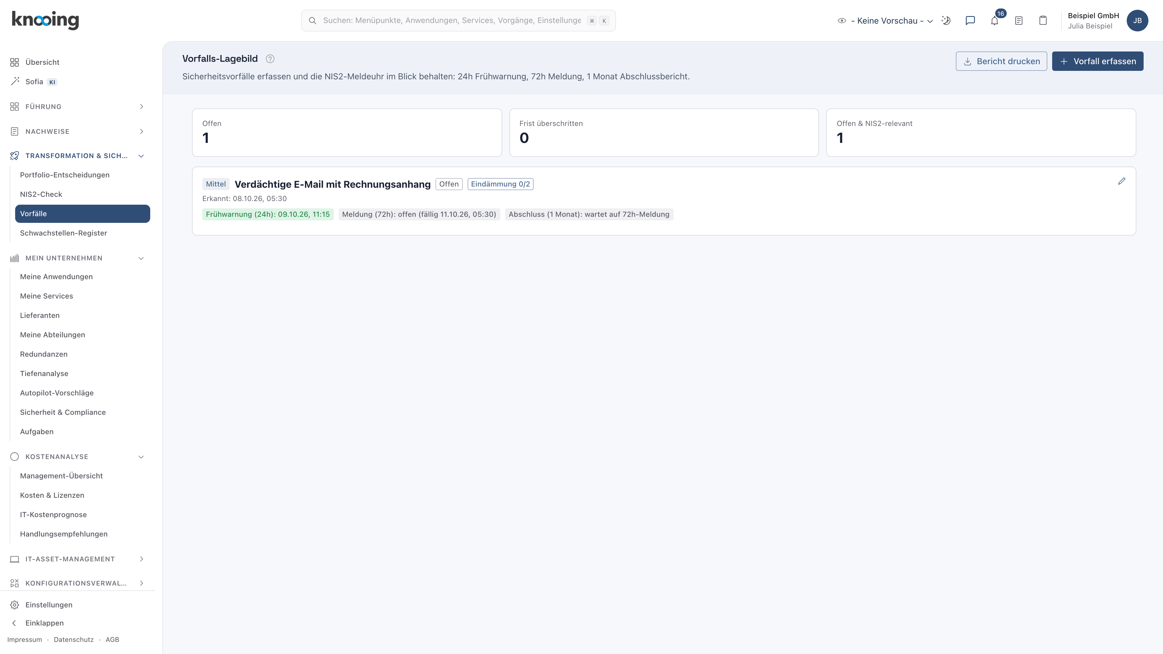Viewport: 1163px width, 654px height.
Task: Collapse TRANSFORMATION & SICH... section
Action: 78,156
